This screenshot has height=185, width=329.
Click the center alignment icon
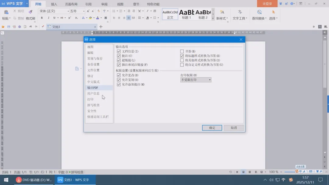[x=119, y=18]
